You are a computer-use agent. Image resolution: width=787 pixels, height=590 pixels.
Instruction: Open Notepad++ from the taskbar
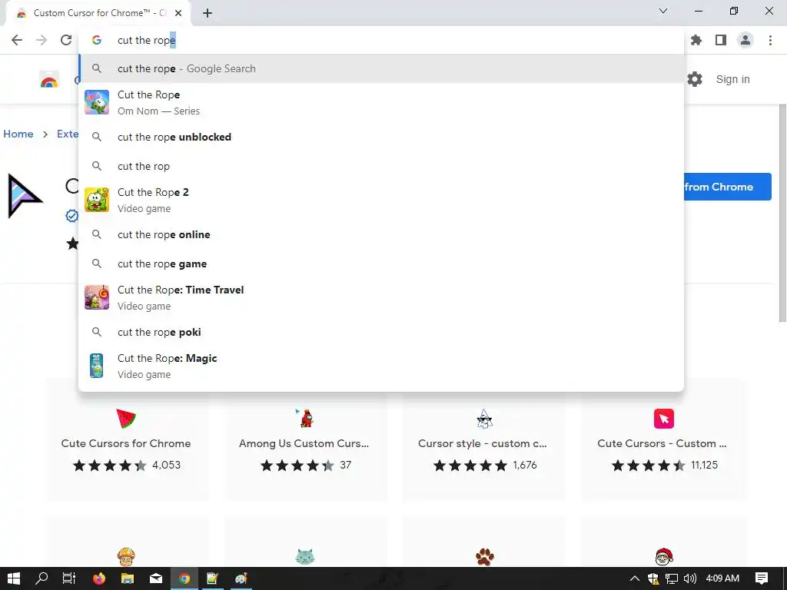pyautogui.click(x=212, y=578)
